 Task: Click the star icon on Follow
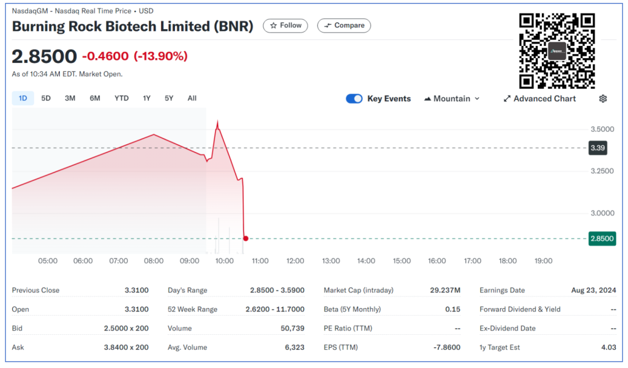[x=273, y=26]
